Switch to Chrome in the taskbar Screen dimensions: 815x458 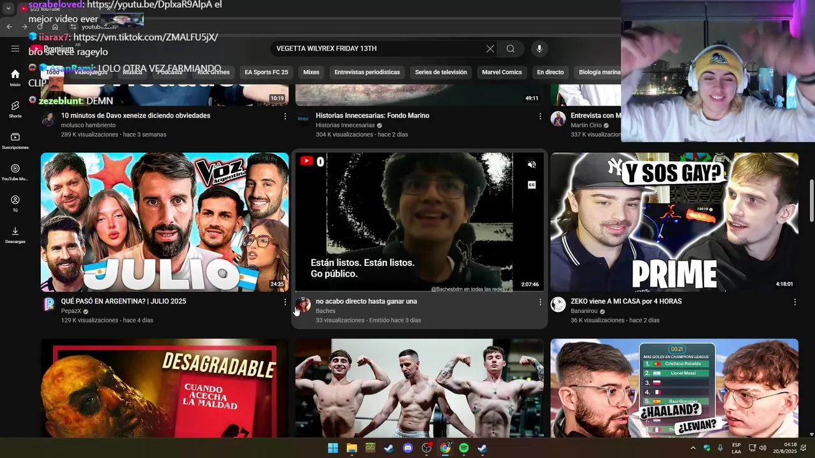[x=445, y=448]
